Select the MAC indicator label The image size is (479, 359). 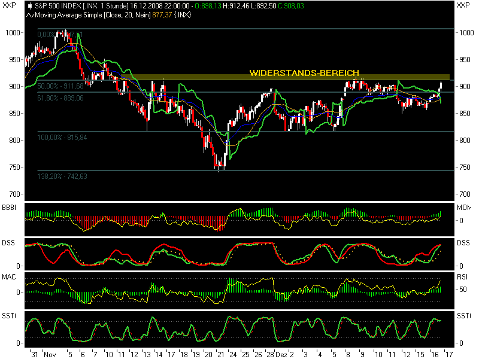pos(9,277)
